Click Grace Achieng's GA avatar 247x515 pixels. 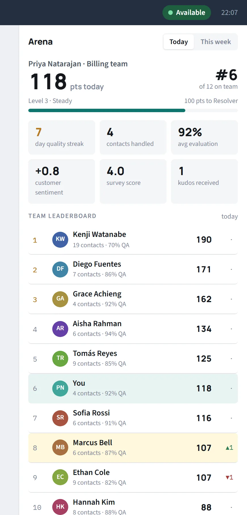click(60, 299)
